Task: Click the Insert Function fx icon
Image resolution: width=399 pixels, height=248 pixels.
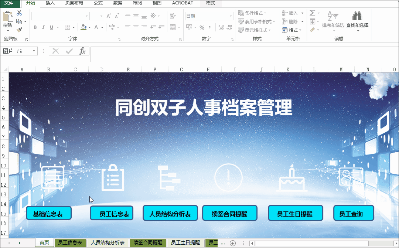Action: coord(82,51)
